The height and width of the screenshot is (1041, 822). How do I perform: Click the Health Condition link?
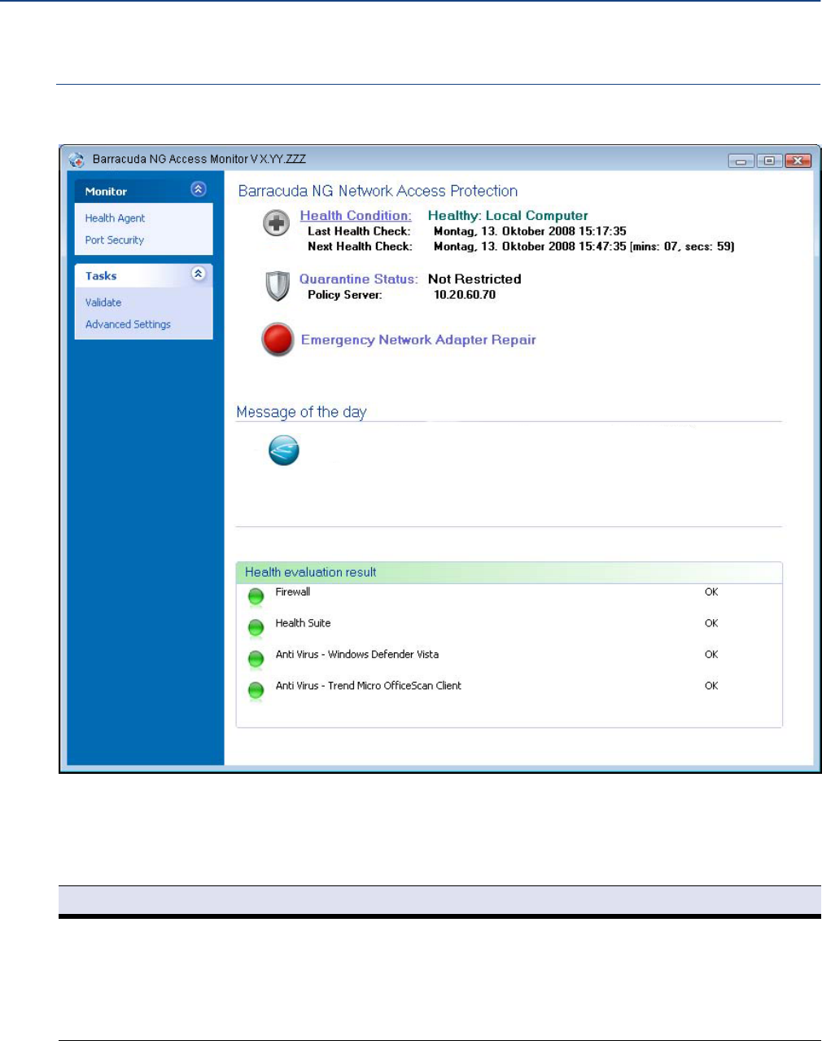coord(356,216)
